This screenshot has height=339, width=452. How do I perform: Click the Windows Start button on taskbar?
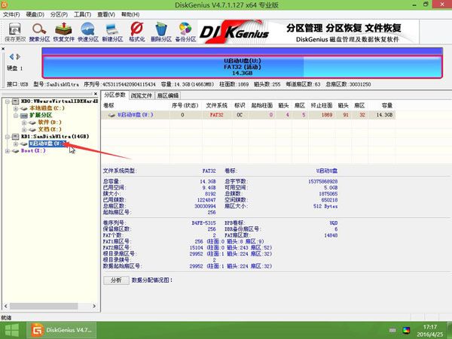click(x=13, y=330)
